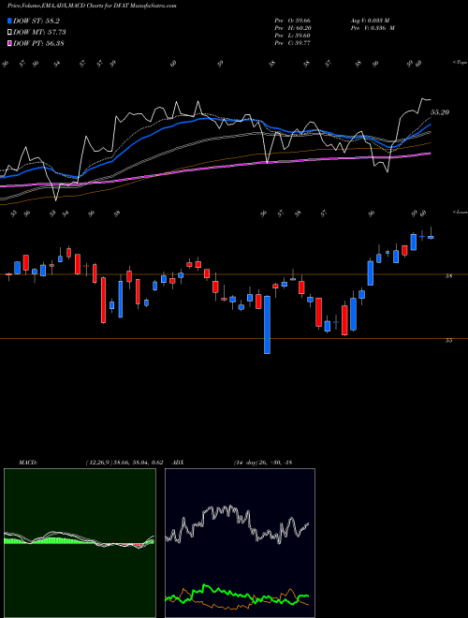Click the Pre L: 59.60 value
The height and width of the screenshot is (618, 468).
click(x=293, y=36)
